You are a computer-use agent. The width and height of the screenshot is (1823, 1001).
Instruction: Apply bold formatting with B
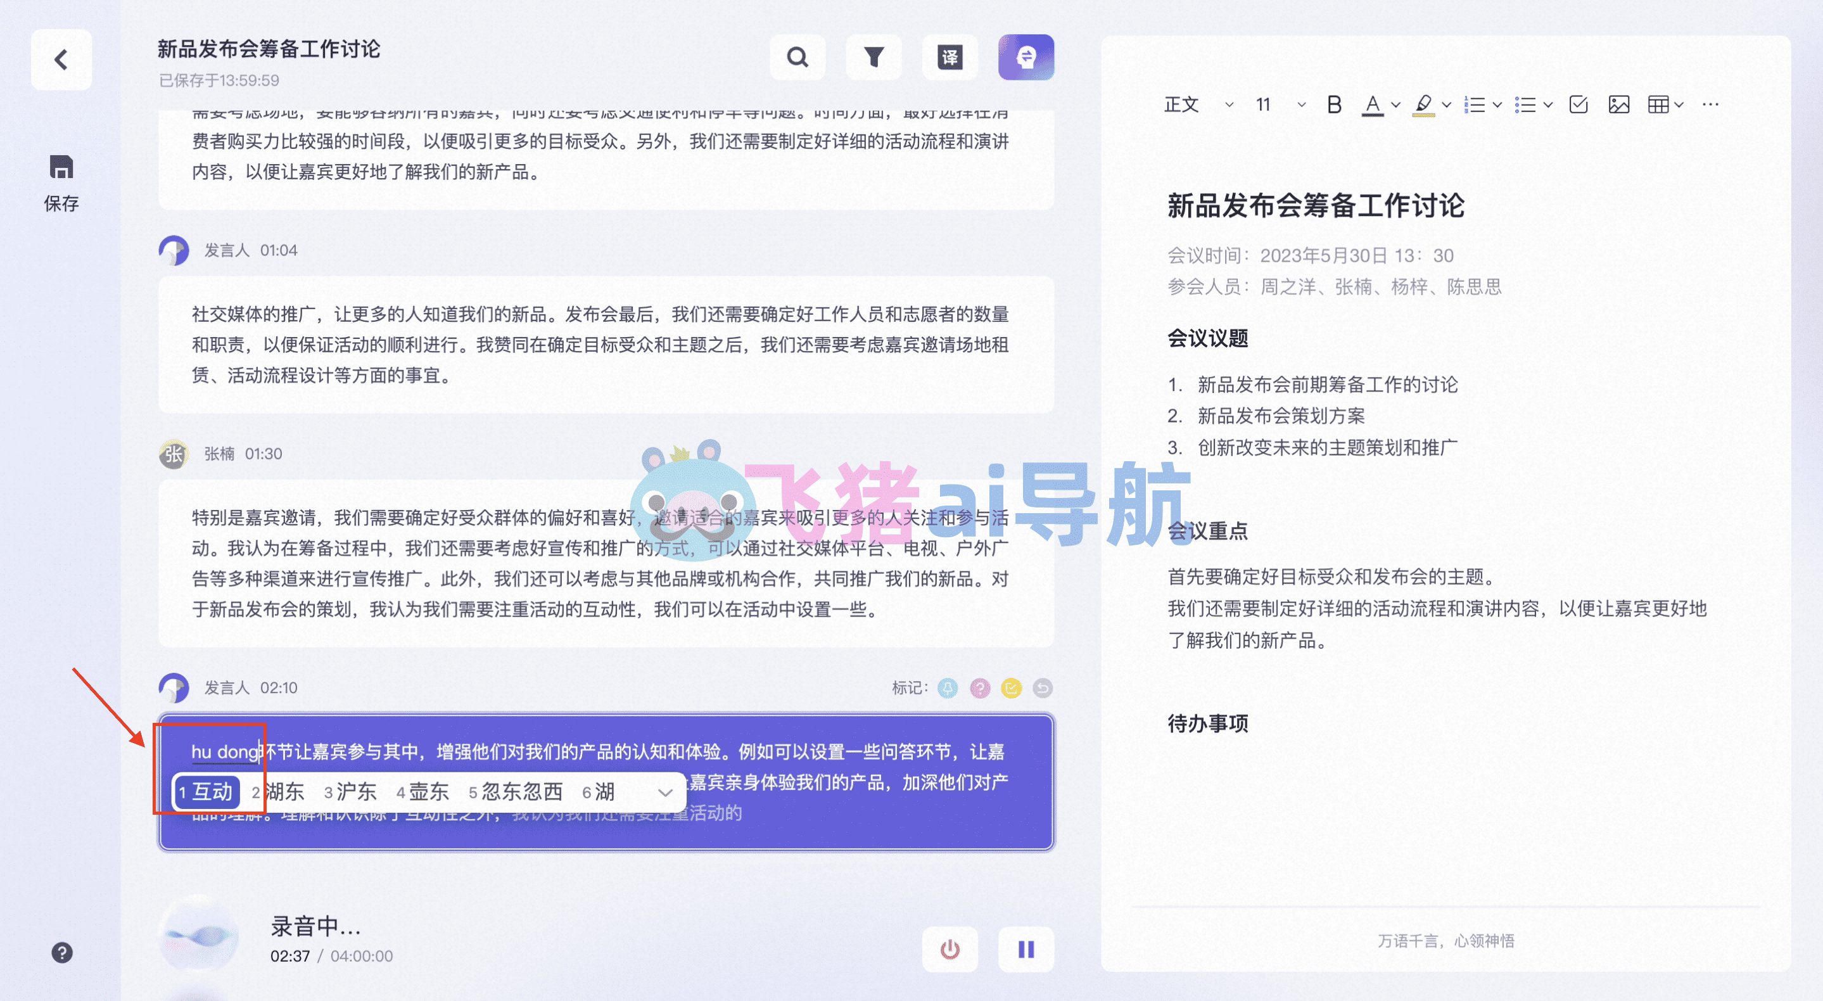(x=1335, y=105)
